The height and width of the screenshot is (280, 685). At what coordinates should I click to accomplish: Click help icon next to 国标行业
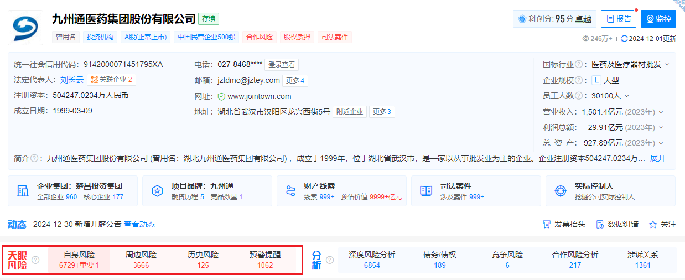click(579, 64)
